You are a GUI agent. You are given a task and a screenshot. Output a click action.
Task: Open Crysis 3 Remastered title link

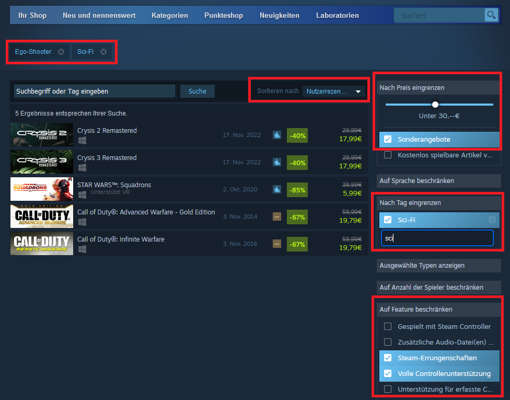[x=107, y=157]
